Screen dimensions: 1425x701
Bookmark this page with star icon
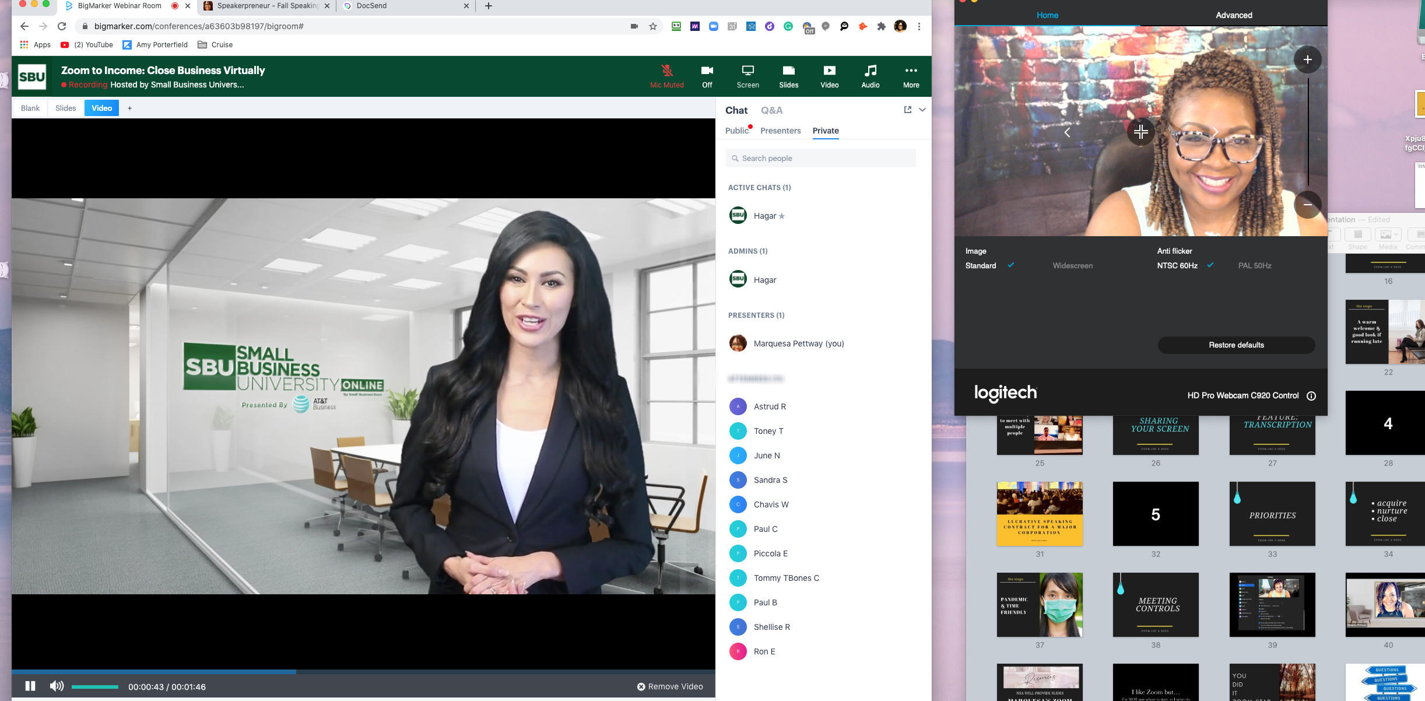click(653, 26)
